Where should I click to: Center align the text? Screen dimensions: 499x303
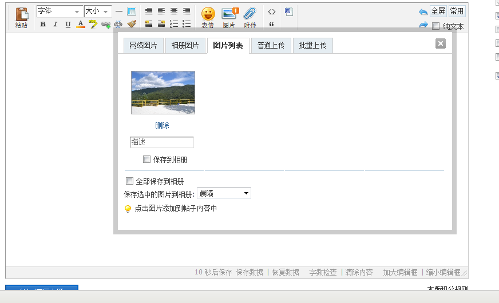click(x=174, y=11)
